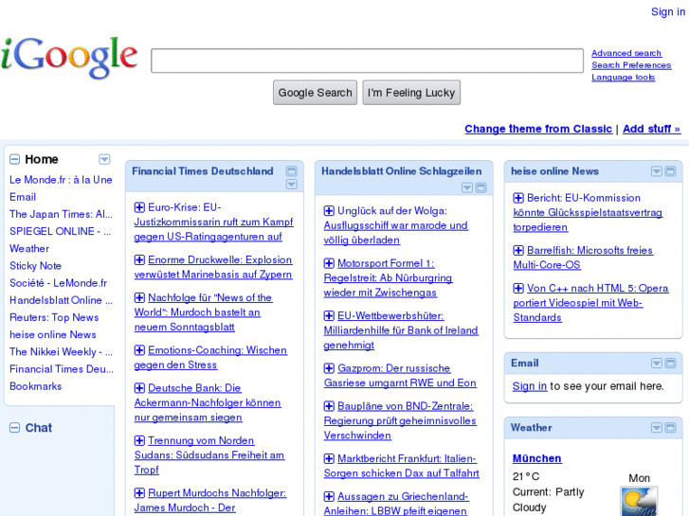Click Change theme from Classic
This screenshot has width=689, height=516.
(x=538, y=129)
